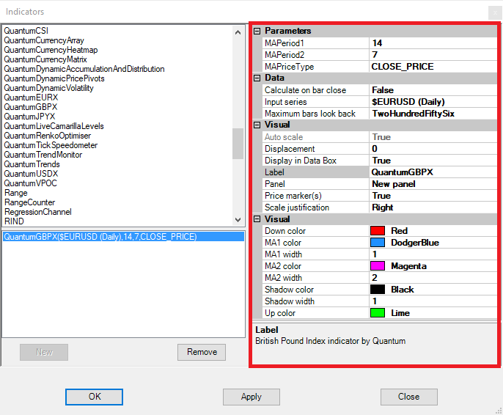Select the Up color Lime swatch
Screen dimensions: 503x415
[x=378, y=312]
